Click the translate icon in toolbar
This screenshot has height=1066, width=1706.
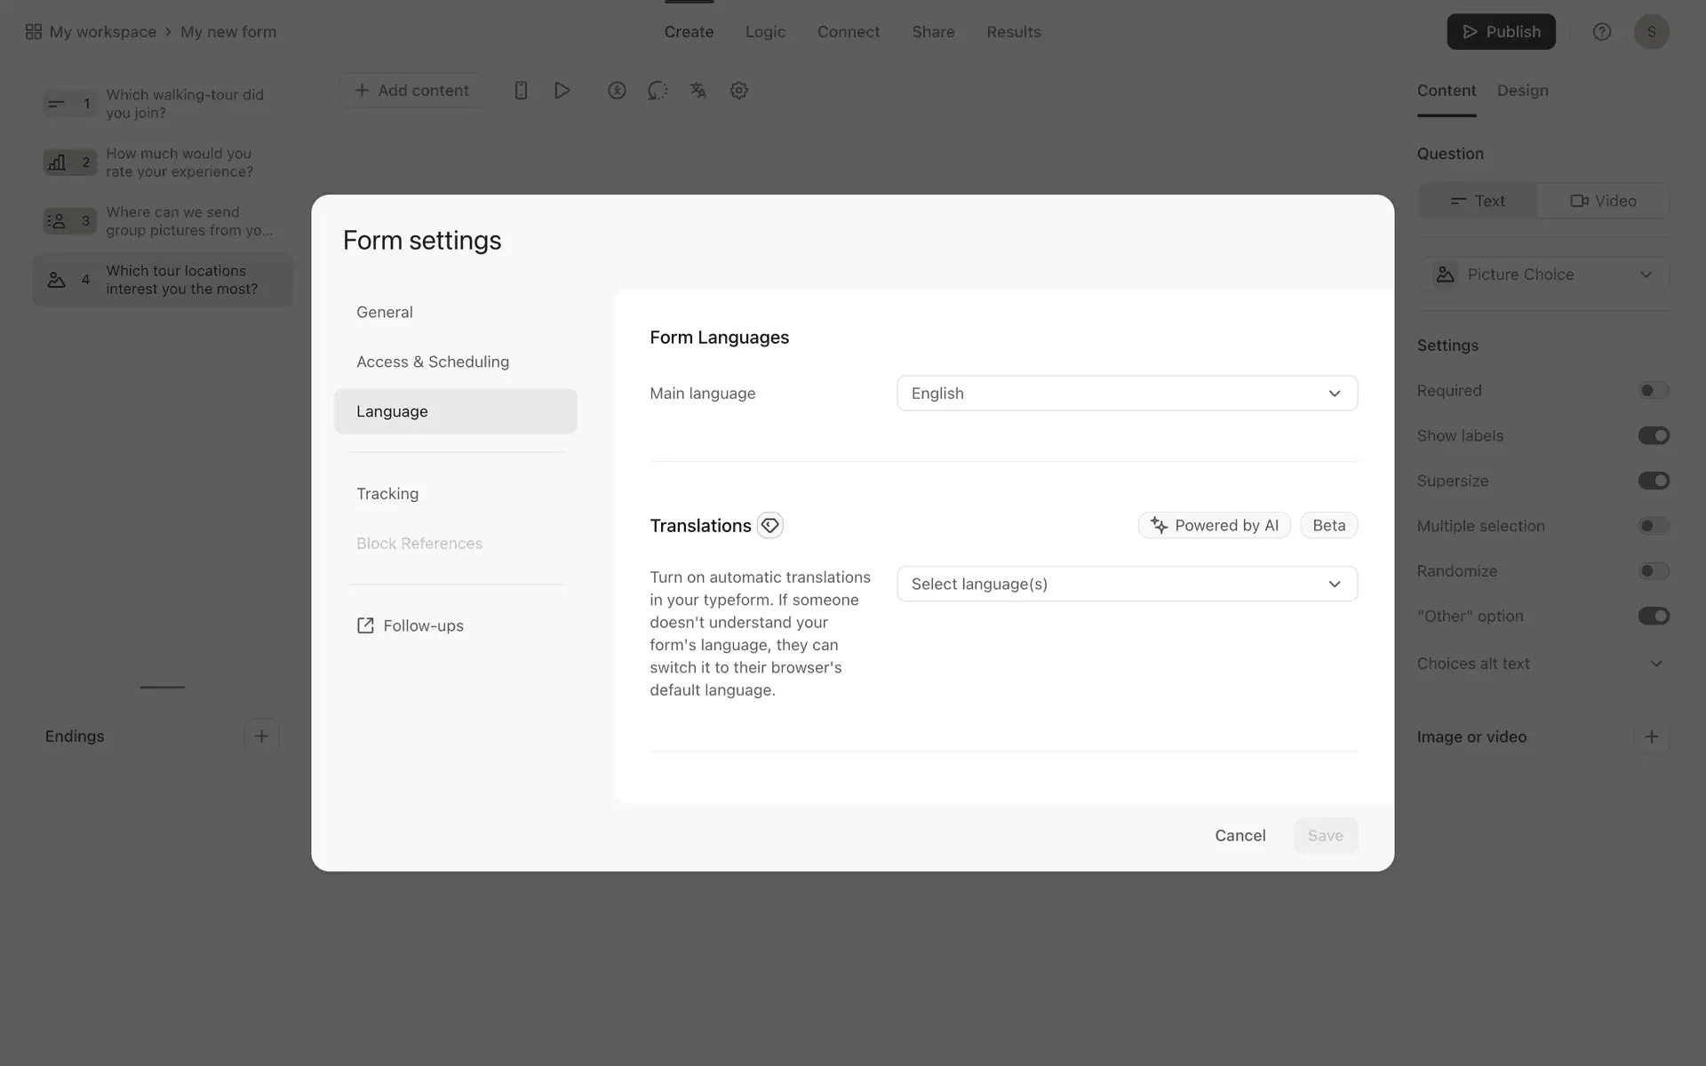(698, 91)
